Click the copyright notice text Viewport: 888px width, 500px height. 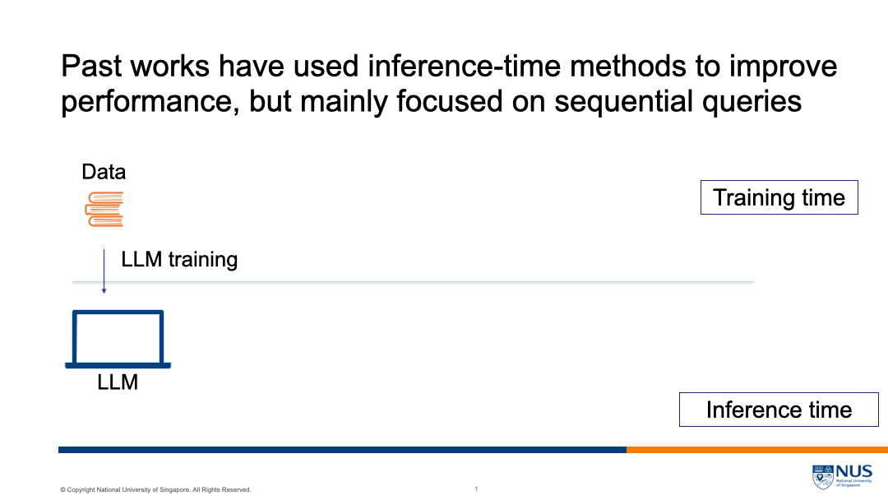click(155, 490)
